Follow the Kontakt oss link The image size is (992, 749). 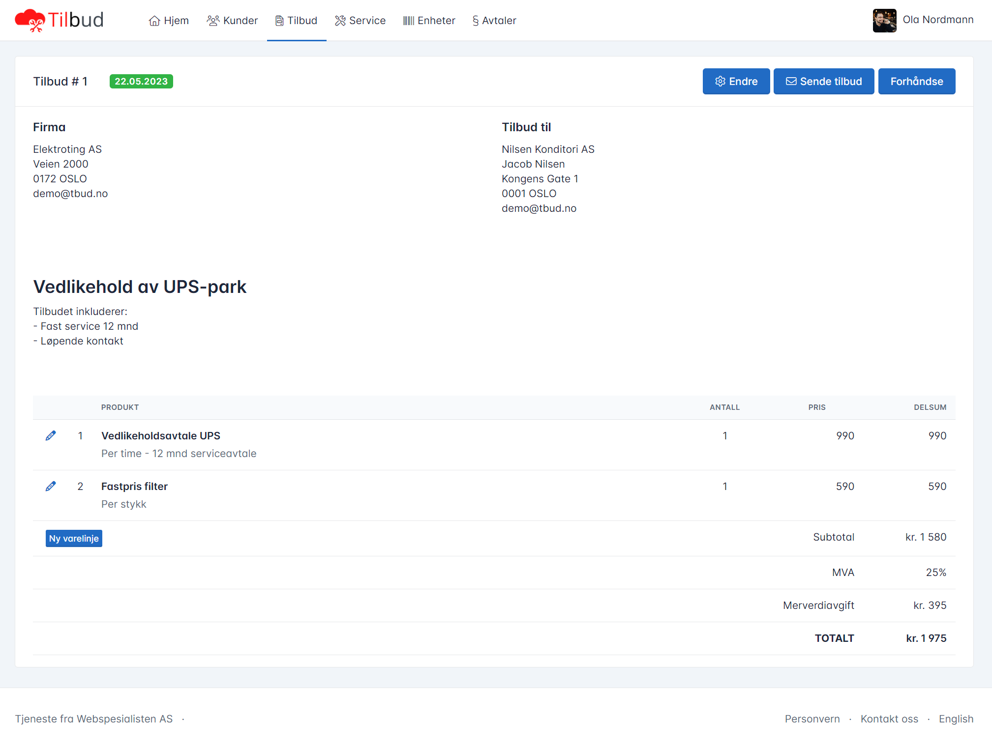(889, 719)
